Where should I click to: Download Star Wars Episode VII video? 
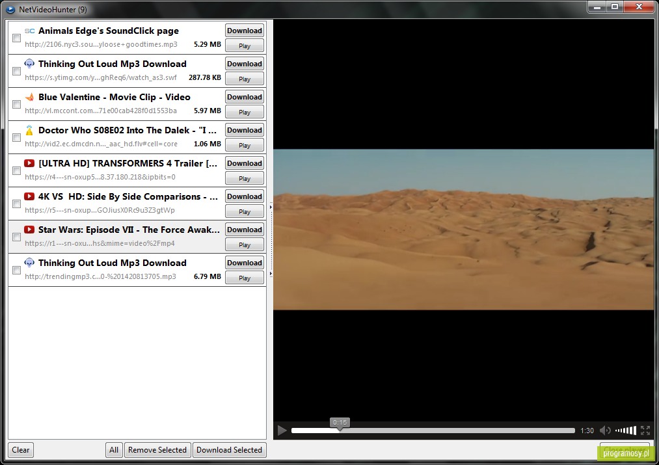click(x=245, y=230)
